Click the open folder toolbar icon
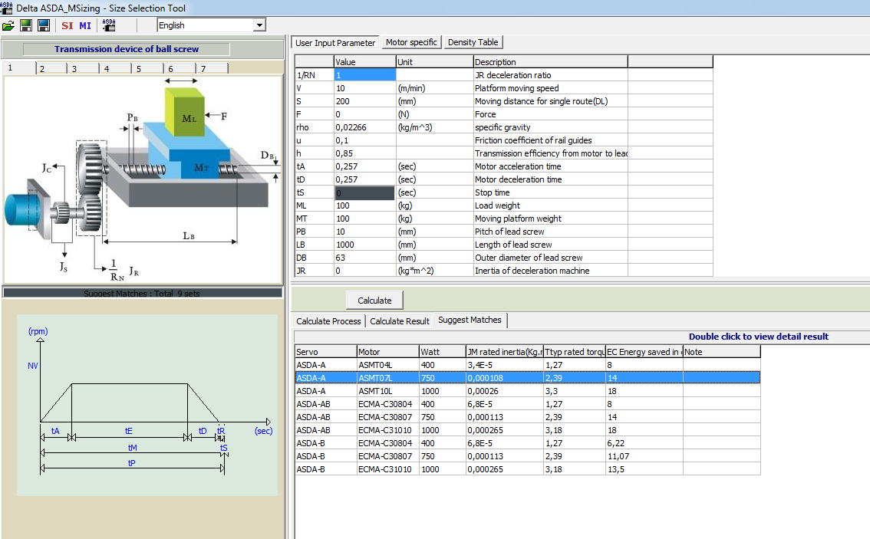The image size is (870, 539). pos(8,25)
